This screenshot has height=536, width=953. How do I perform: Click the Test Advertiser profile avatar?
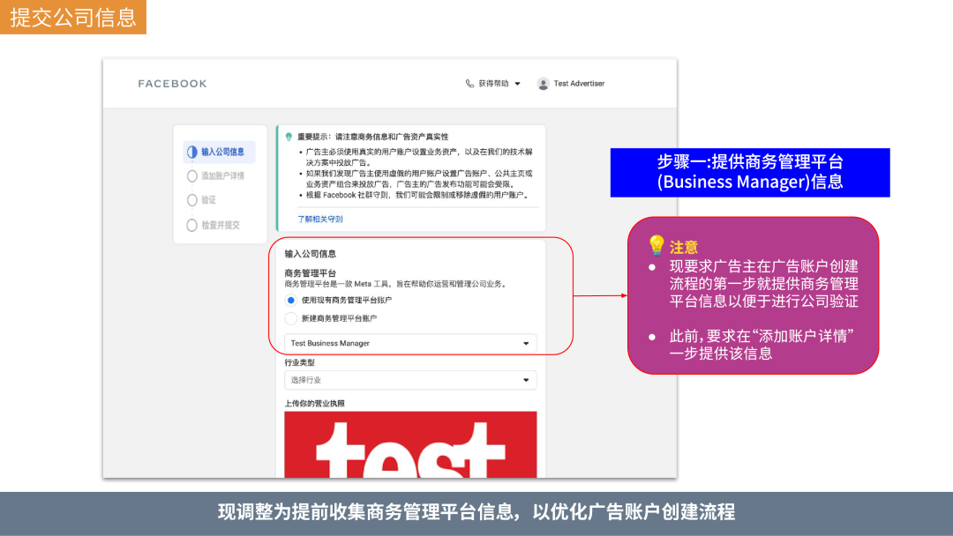click(x=543, y=84)
